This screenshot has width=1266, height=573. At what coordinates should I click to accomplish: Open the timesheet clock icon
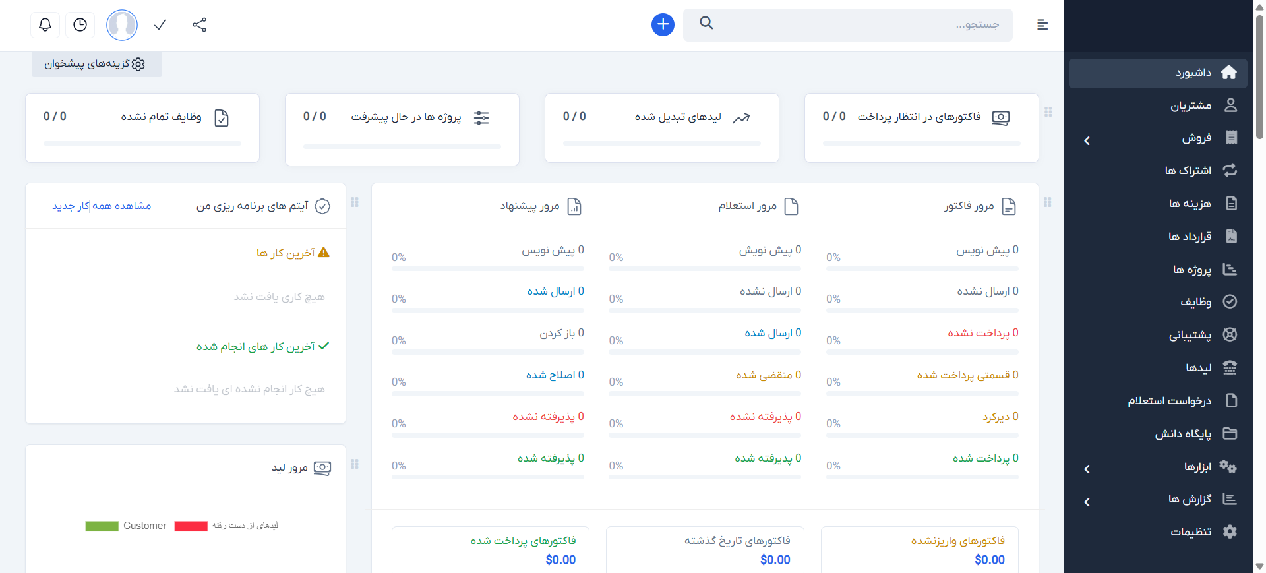(x=80, y=25)
